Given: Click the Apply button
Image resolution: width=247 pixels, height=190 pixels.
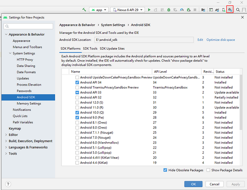Looking at the screenshot, I should point(236,184).
